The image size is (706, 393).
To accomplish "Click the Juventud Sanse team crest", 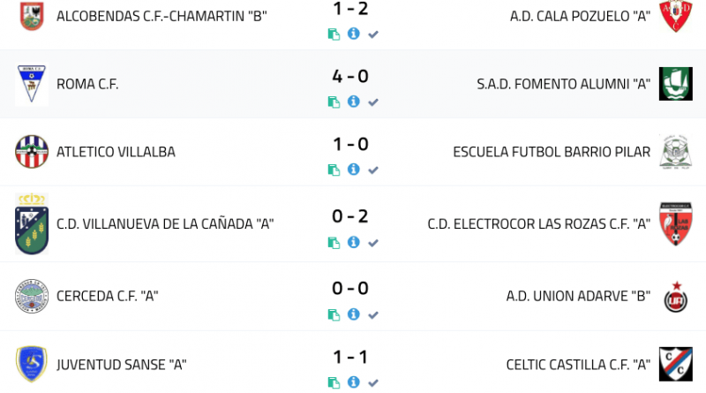I will [x=32, y=364].
